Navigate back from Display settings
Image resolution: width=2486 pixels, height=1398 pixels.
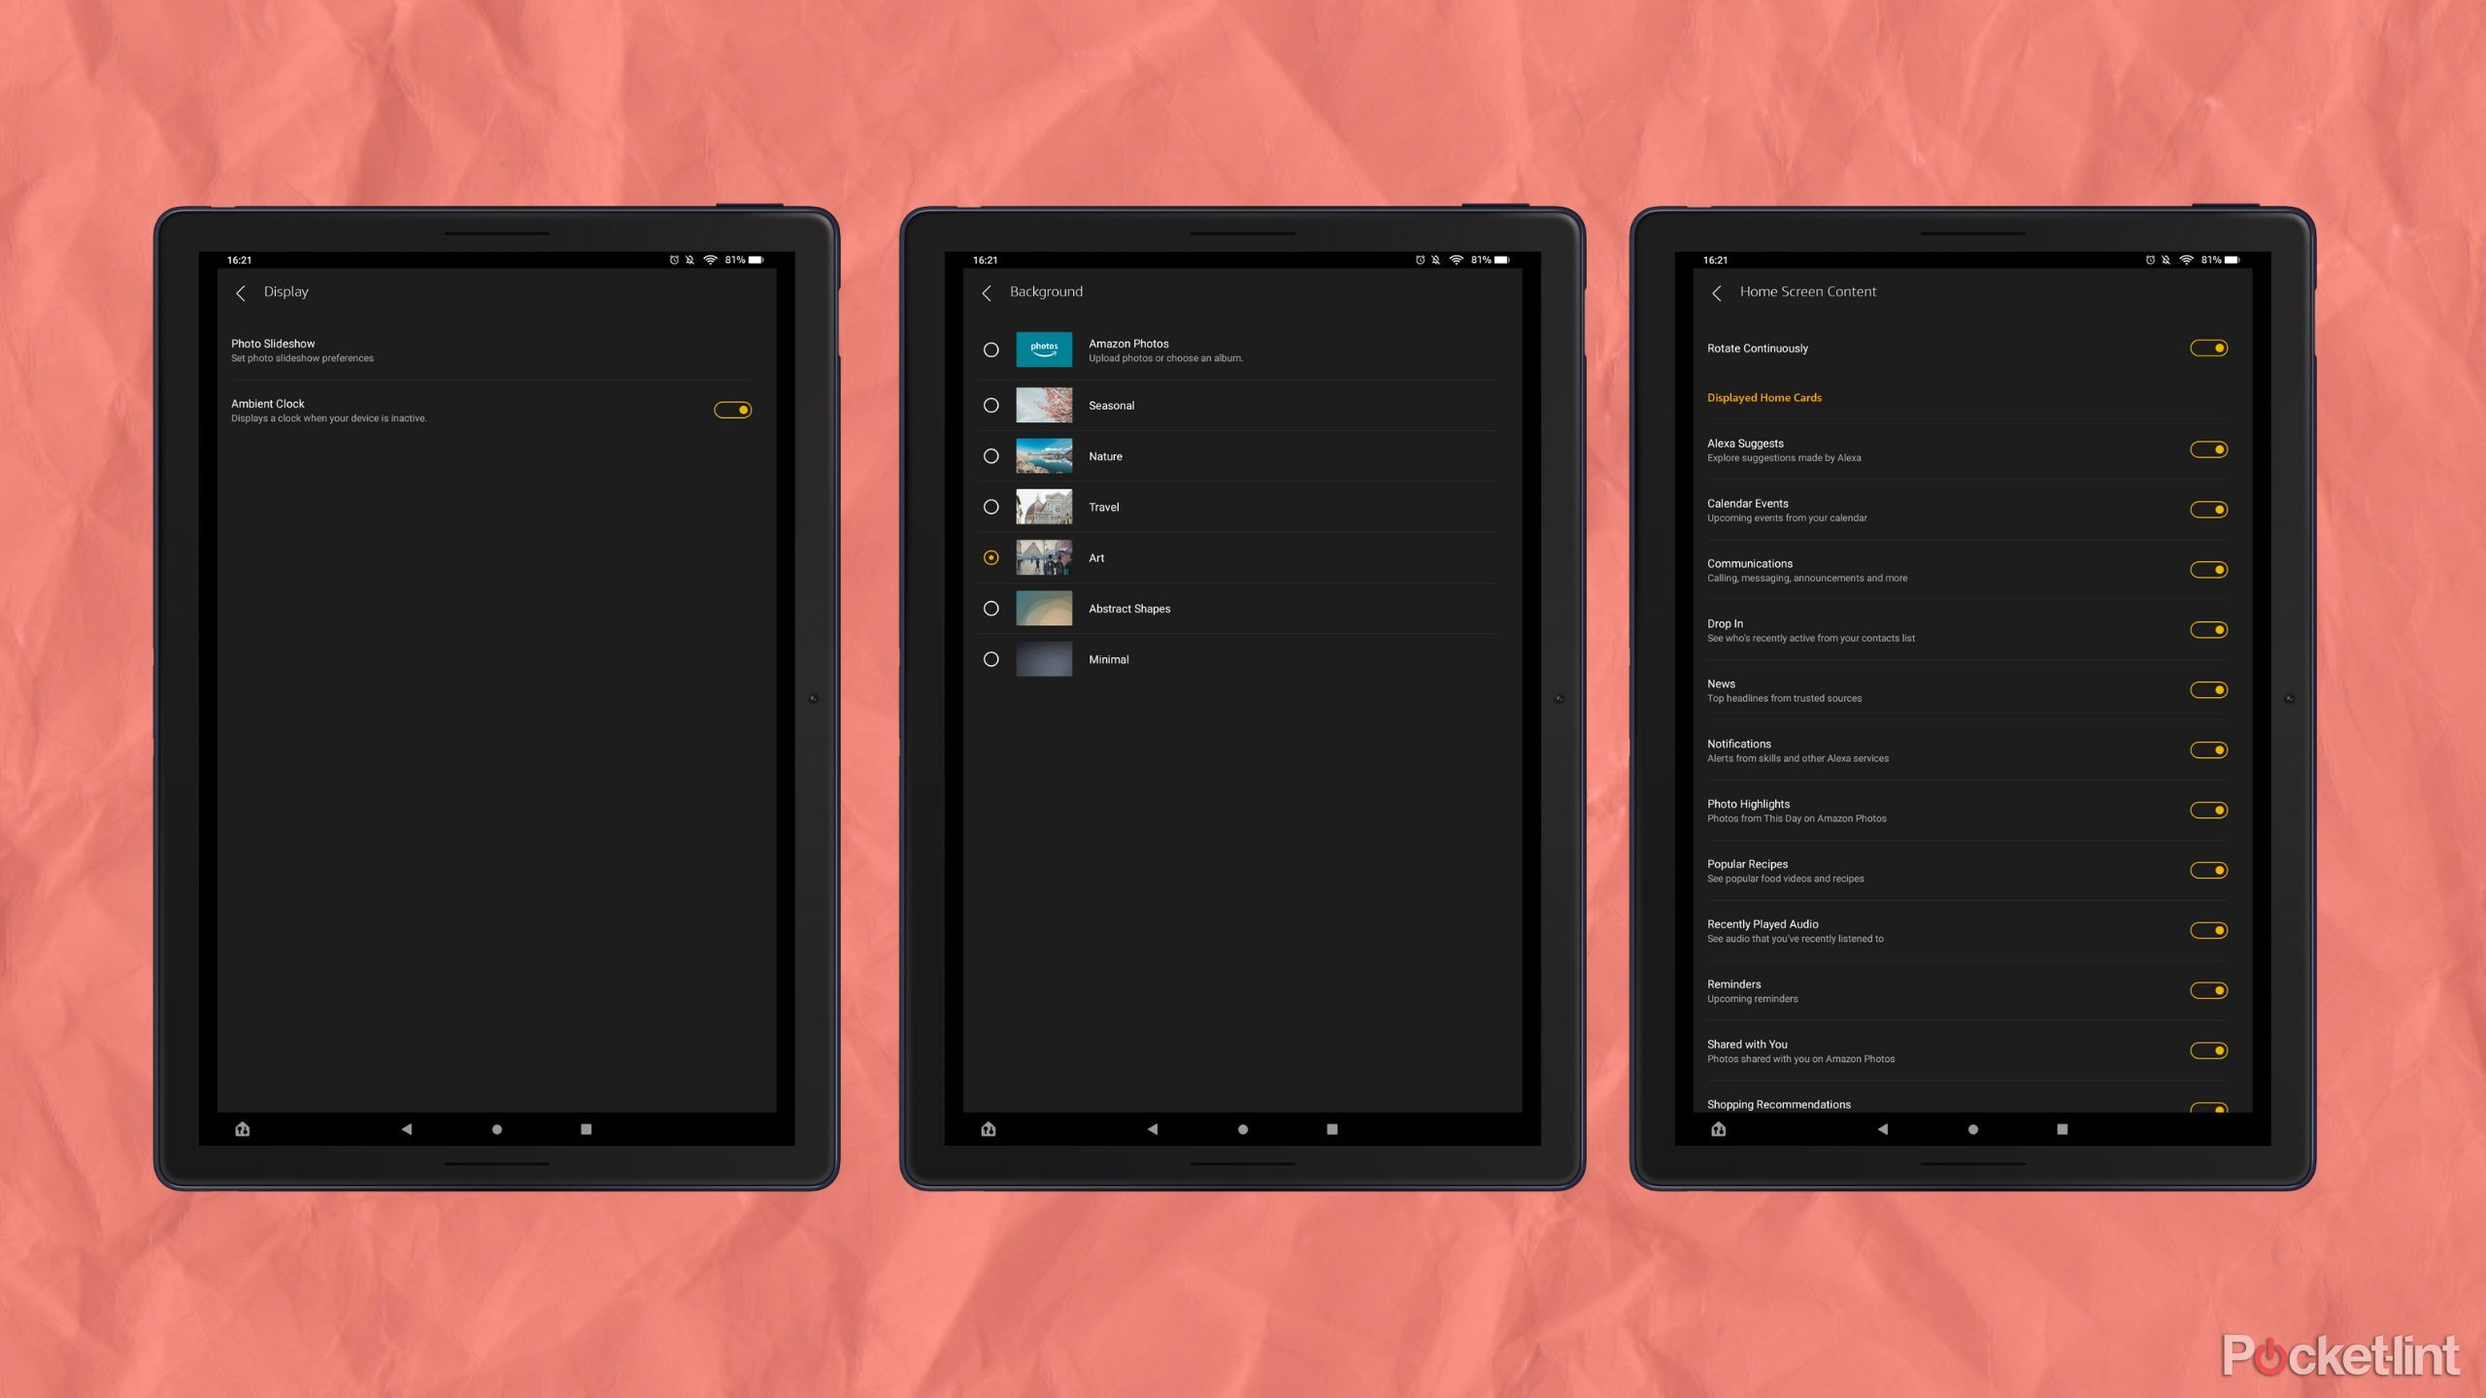241,292
